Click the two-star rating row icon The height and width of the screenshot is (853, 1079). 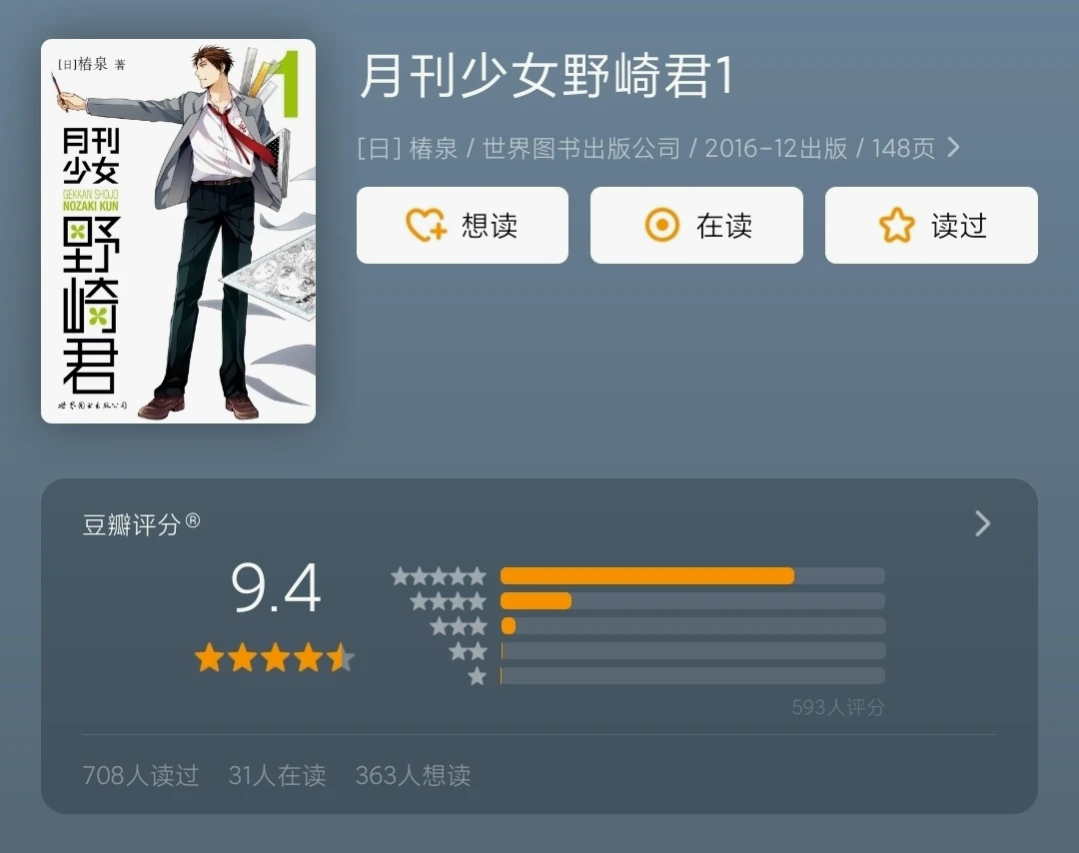pyautogui.click(x=468, y=651)
